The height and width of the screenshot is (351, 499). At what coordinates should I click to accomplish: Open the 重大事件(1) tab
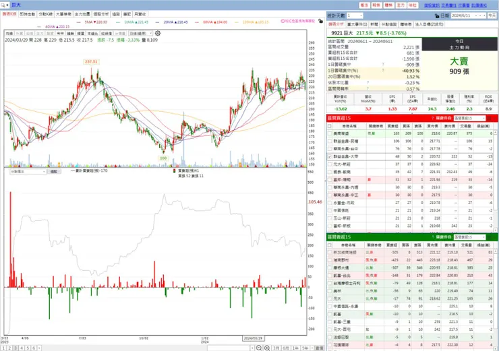pos(357,24)
